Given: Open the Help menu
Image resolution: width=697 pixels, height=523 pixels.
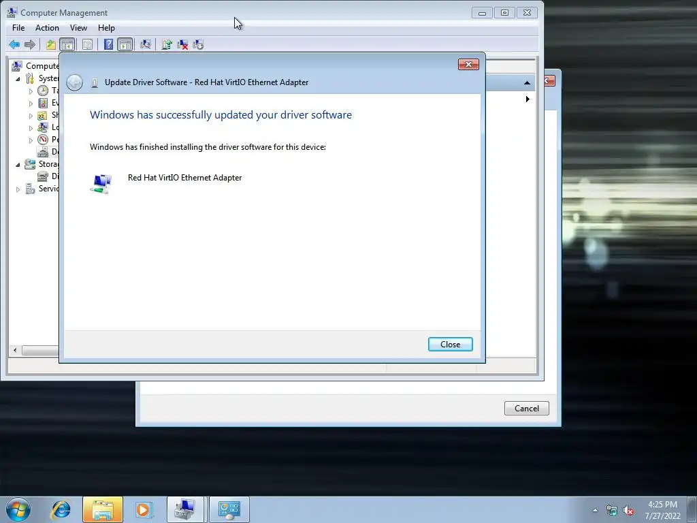Looking at the screenshot, I should (106, 27).
